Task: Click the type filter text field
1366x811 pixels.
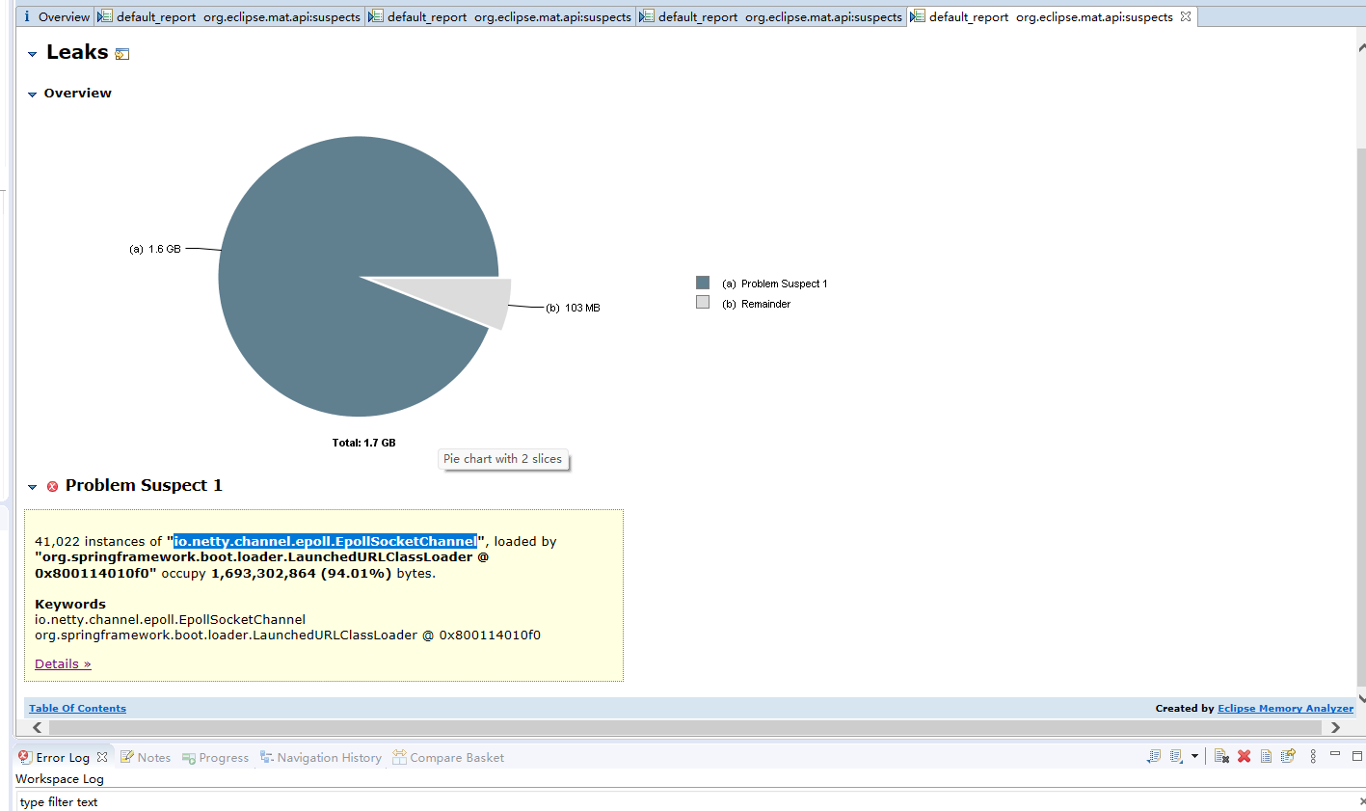Action: click(684, 801)
